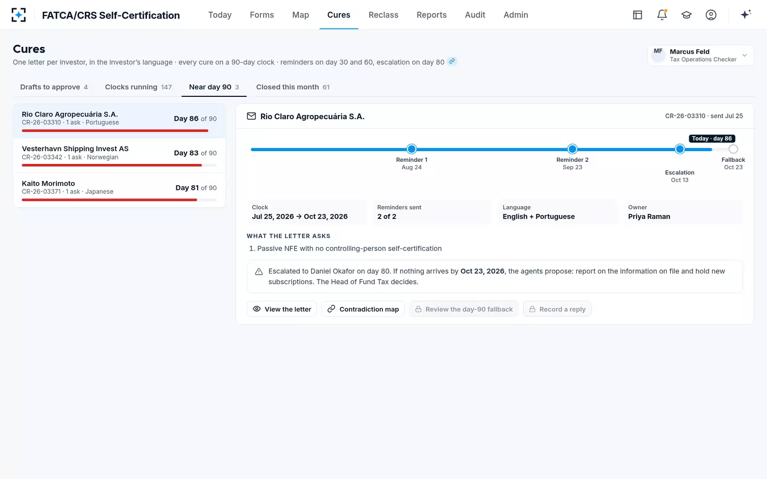This screenshot has height=479, width=767.
Task: Launch the sparkle AI assistant icon
Action: tap(746, 14)
